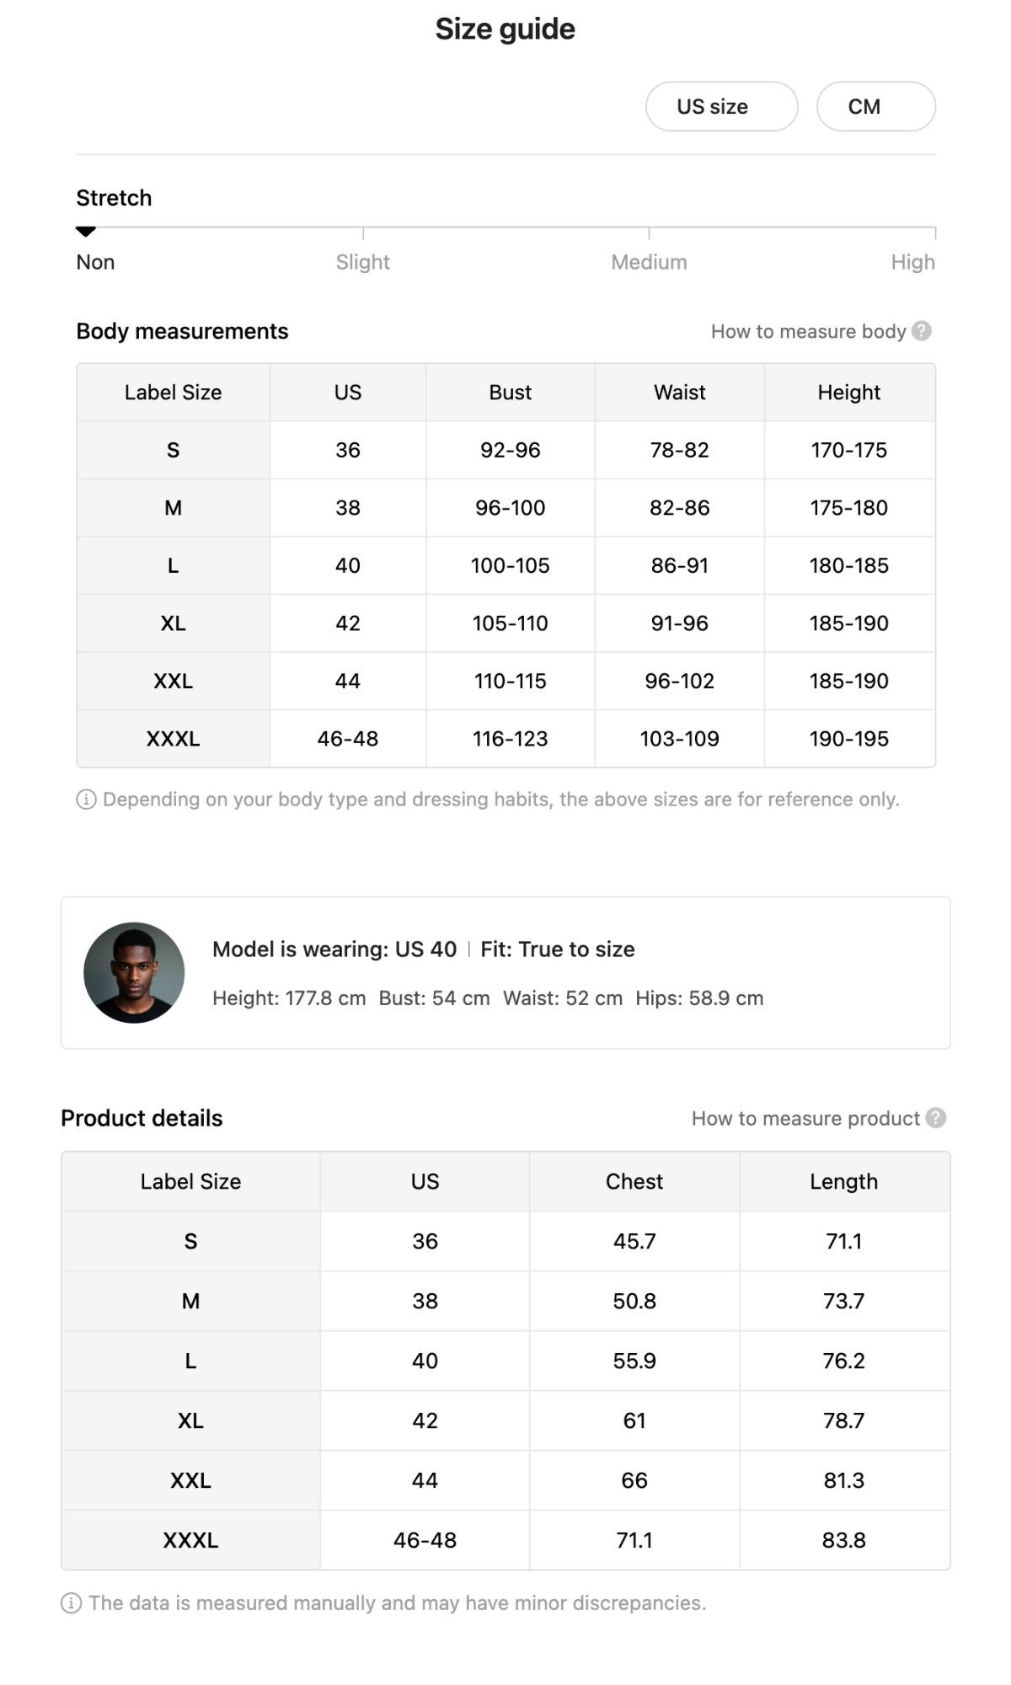Select the Medium stretch level
This screenshot has height=1685, width=1011.
pyautogui.click(x=649, y=262)
